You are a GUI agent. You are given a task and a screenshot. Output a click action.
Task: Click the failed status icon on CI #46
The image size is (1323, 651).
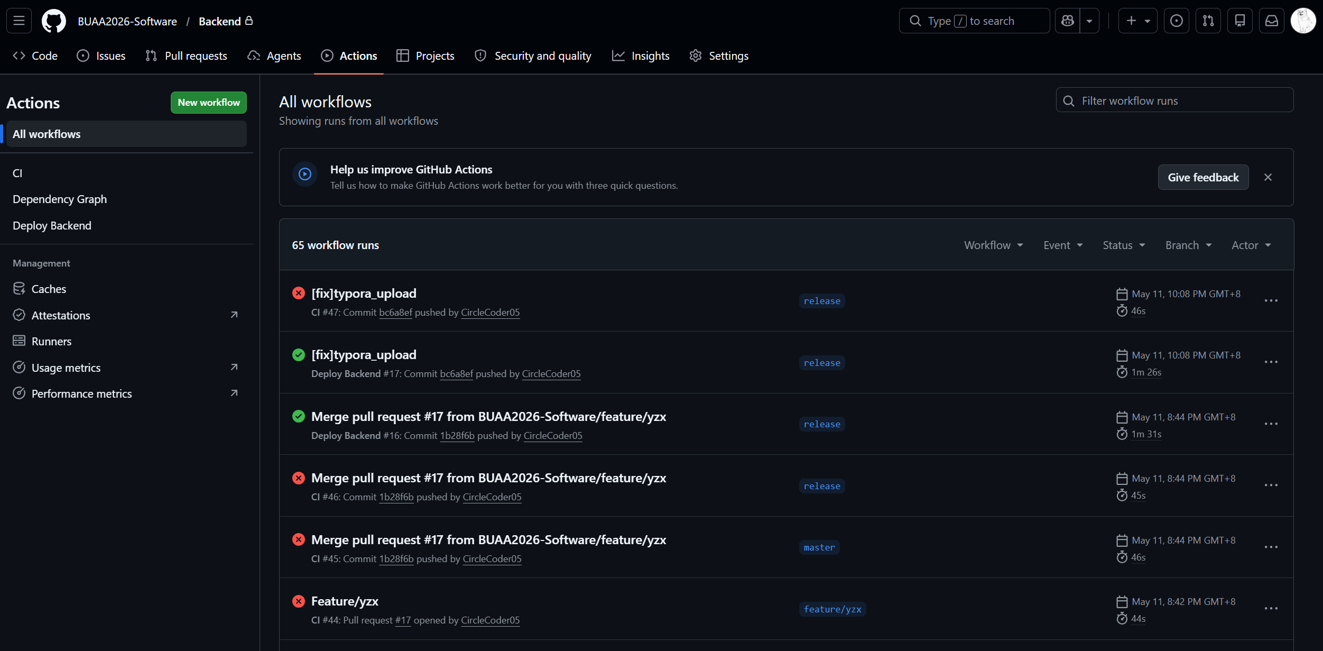coord(299,478)
